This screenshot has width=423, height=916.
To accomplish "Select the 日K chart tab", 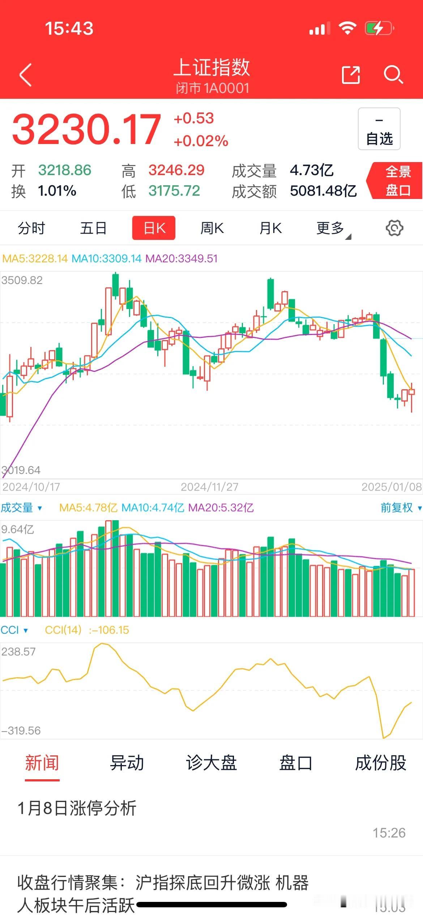I will 154,228.
